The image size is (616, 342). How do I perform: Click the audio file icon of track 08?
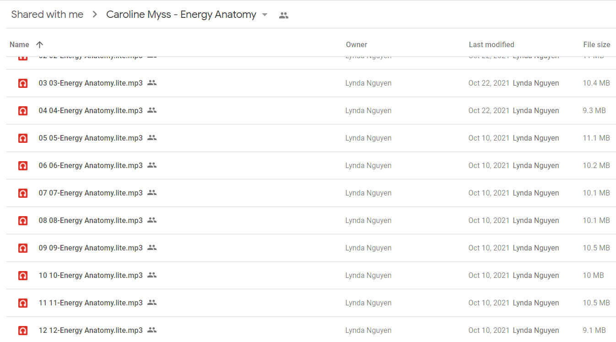[22, 221]
